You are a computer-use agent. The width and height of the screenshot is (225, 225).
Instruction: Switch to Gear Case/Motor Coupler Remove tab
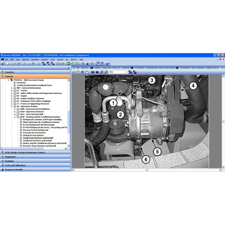point(198,68)
